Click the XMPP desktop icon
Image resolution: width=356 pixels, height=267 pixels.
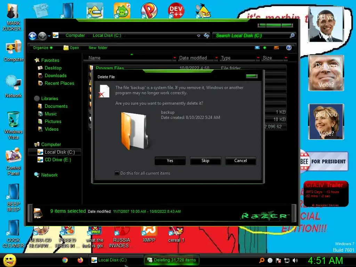tap(149, 235)
